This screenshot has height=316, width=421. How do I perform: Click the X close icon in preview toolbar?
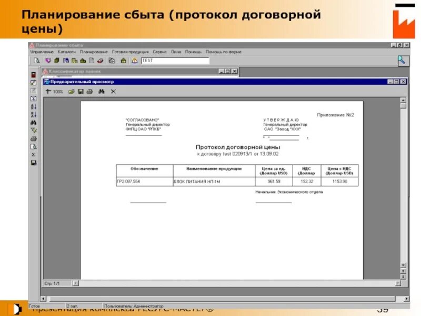click(113, 92)
